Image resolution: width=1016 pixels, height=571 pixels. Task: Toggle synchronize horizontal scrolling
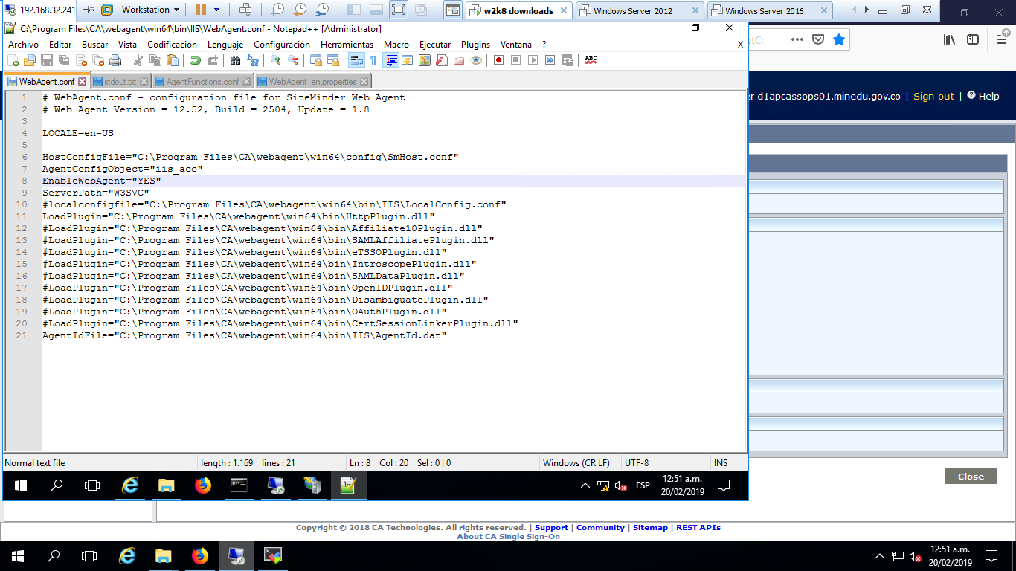[332, 60]
